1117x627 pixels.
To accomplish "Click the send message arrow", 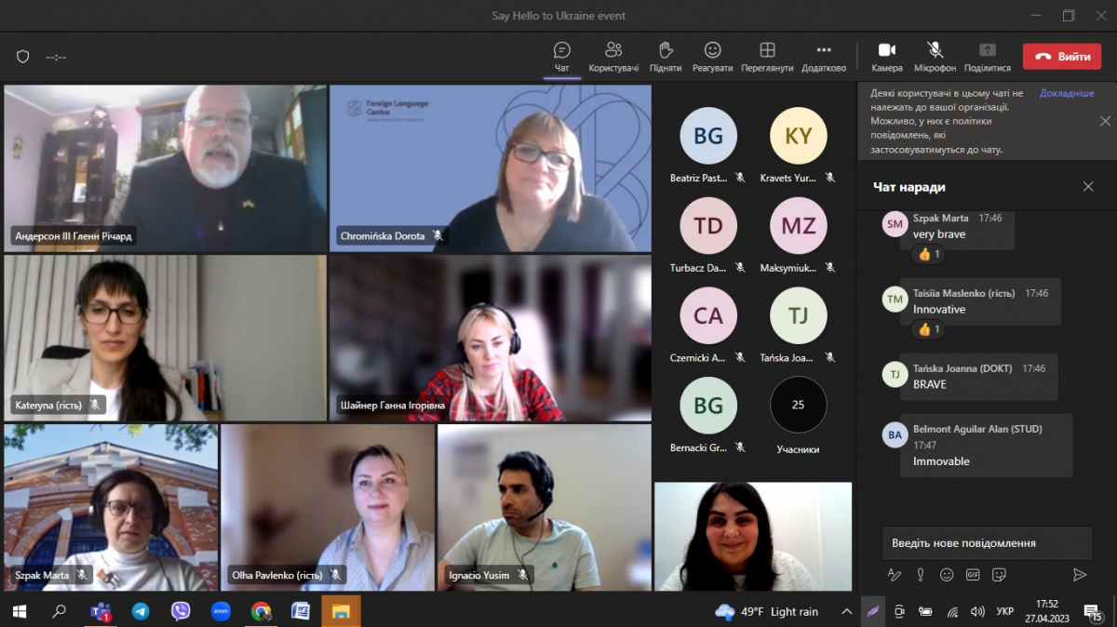I will pyautogui.click(x=1080, y=575).
